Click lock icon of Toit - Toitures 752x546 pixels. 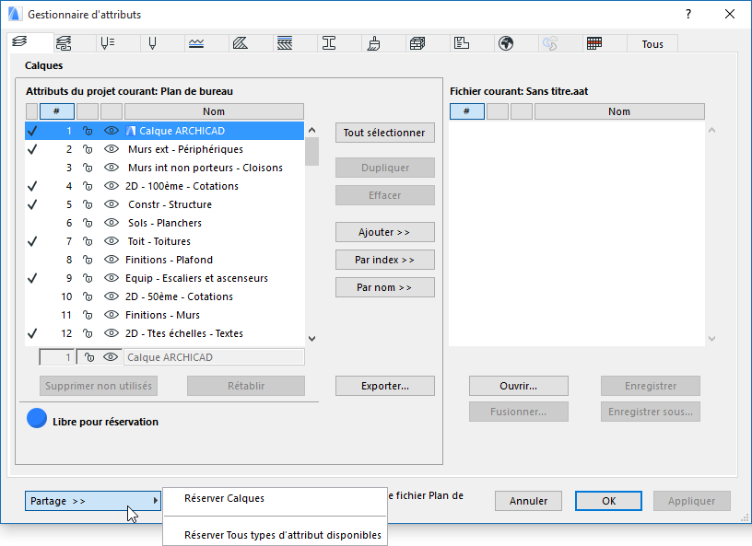[x=88, y=241]
